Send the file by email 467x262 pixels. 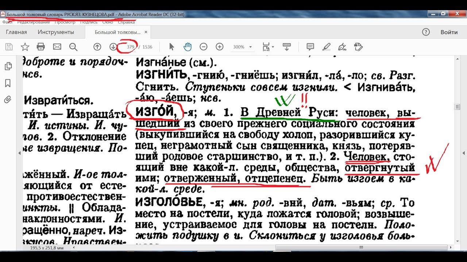point(57,47)
